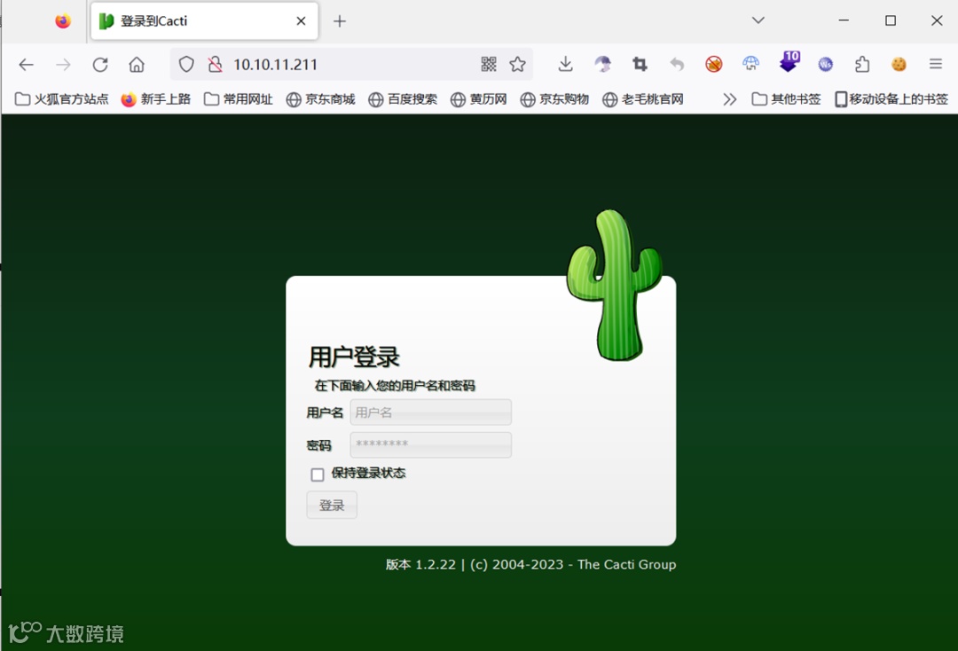The image size is (958, 651).
Task: Toggle the 保持登录状态 checkbox
Action: coord(317,475)
